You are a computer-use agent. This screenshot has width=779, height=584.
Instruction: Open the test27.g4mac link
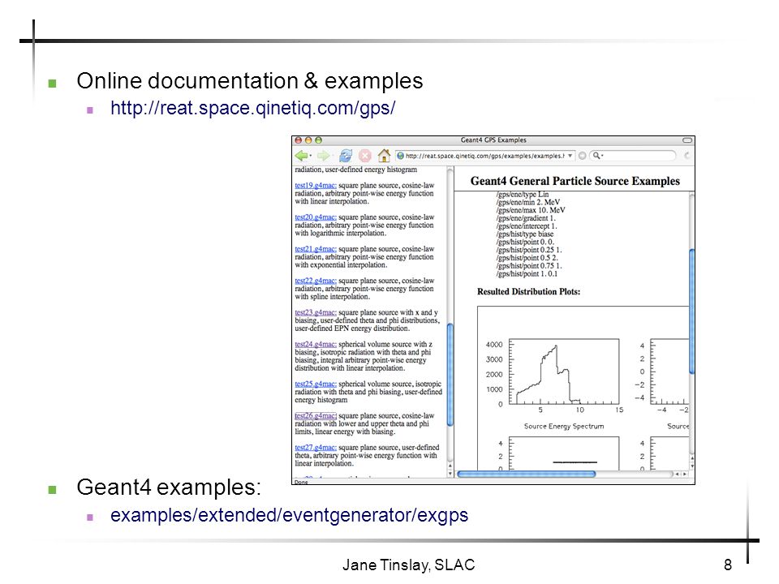pyautogui.click(x=316, y=448)
